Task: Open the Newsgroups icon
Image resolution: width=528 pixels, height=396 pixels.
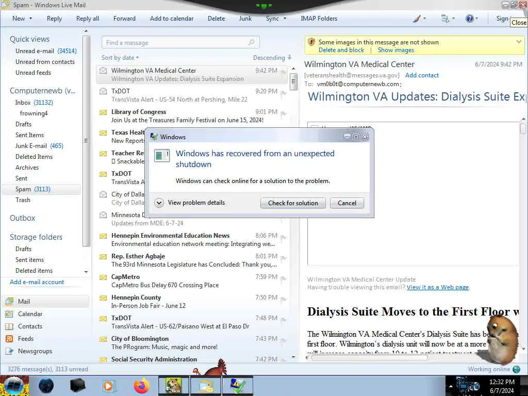Action: (9, 351)
